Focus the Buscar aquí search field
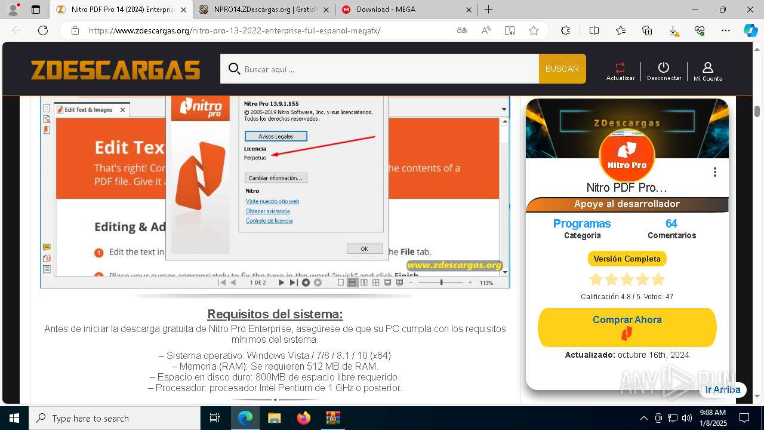Screen dimensions: 764x430 pos(380,69)
